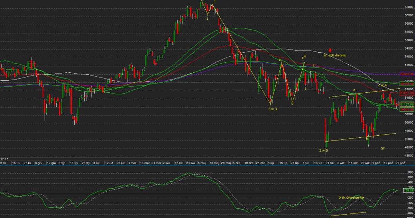Click the 'brak dywergencji' annotation text

[x=351, y=197]
